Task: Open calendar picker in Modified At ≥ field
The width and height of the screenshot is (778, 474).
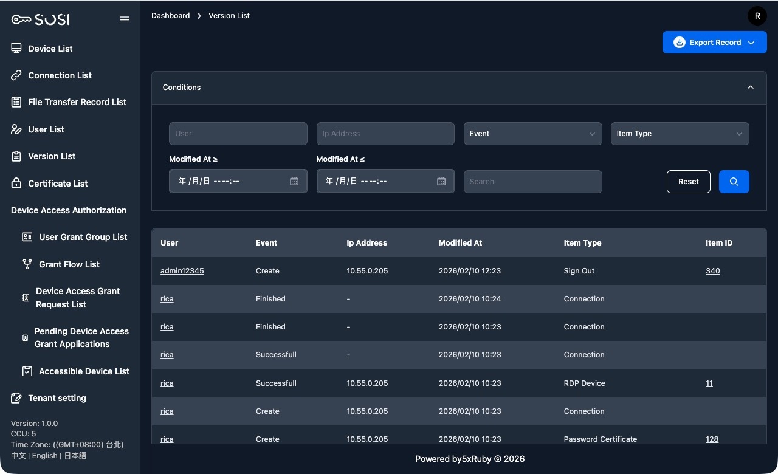Action: tap(294, 181)
